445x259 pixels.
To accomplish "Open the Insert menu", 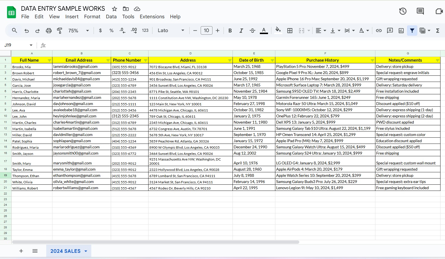I will coord(72,17).
